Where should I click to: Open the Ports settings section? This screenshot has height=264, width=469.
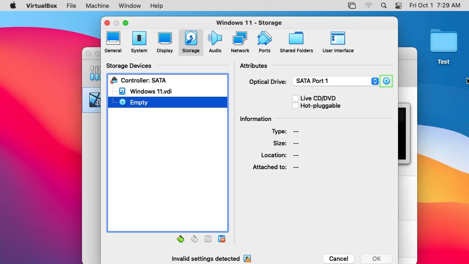[264, 42]
